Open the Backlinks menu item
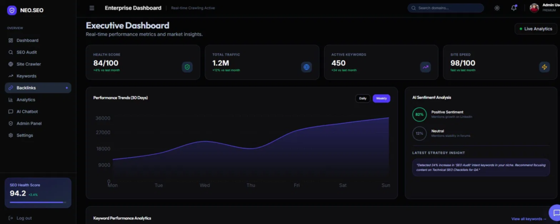 click(x=38, y=88)
